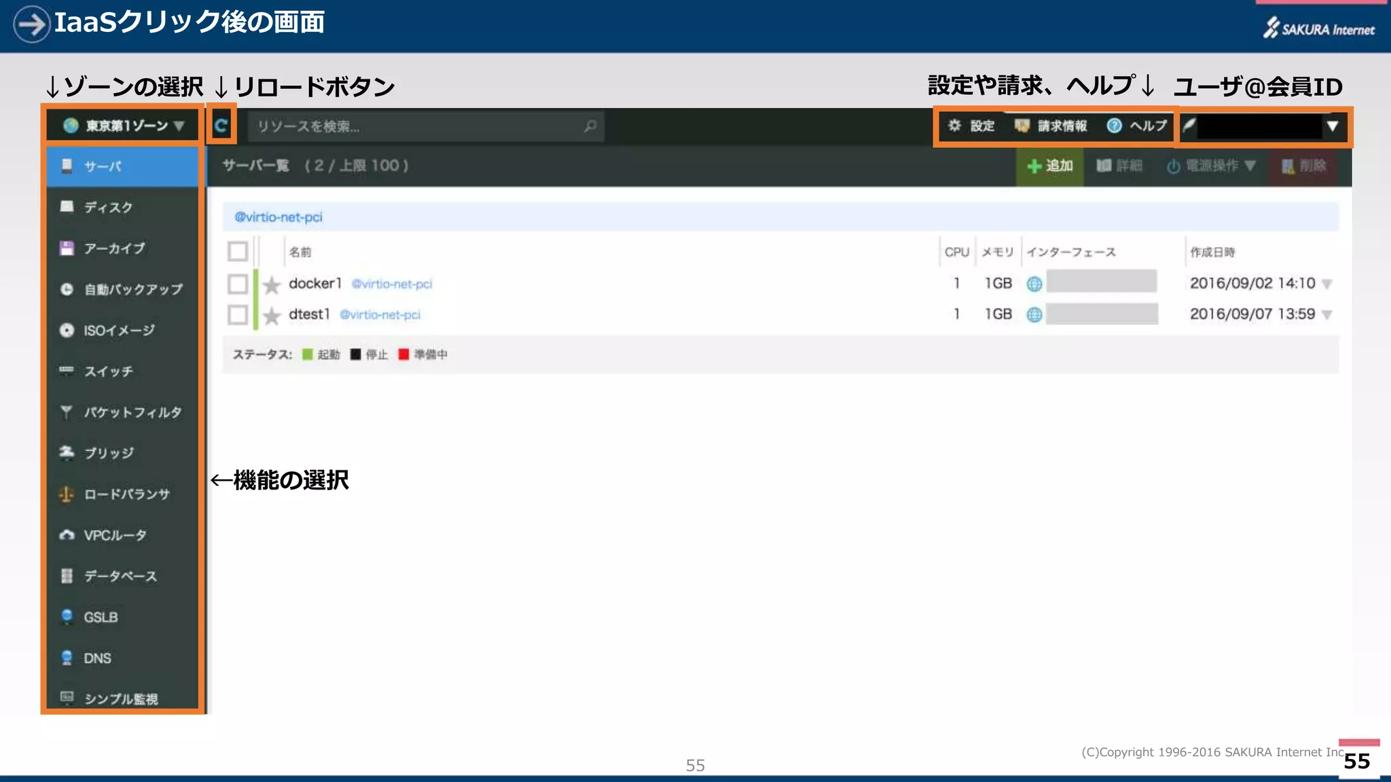Image resolution: width=1391 pixels, height=782 pixels.
Task: Star the docker1 server
Action: 272,284
